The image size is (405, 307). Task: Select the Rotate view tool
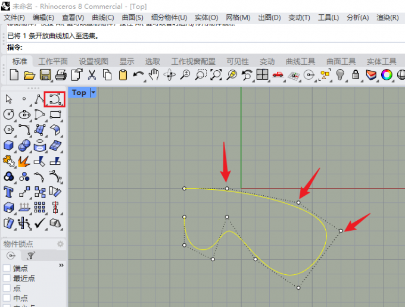coord(170,75)
